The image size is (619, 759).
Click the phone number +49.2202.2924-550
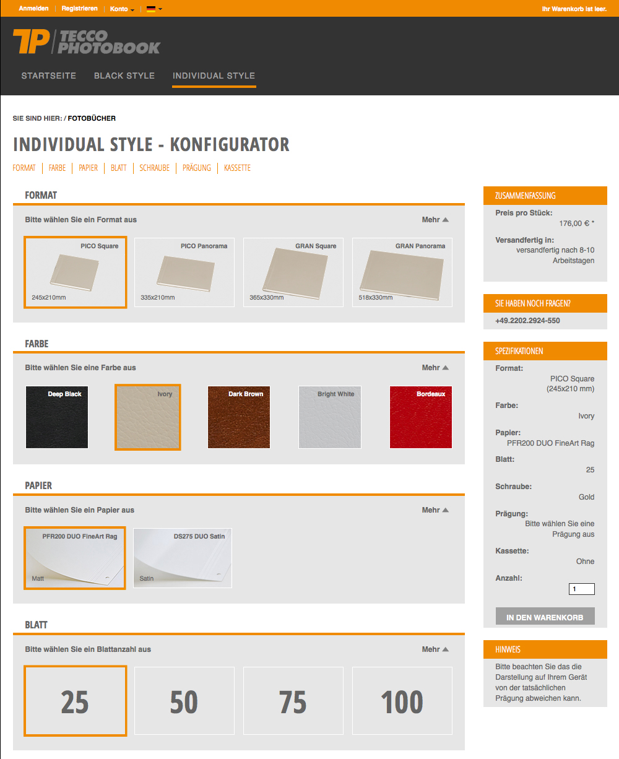528,321
